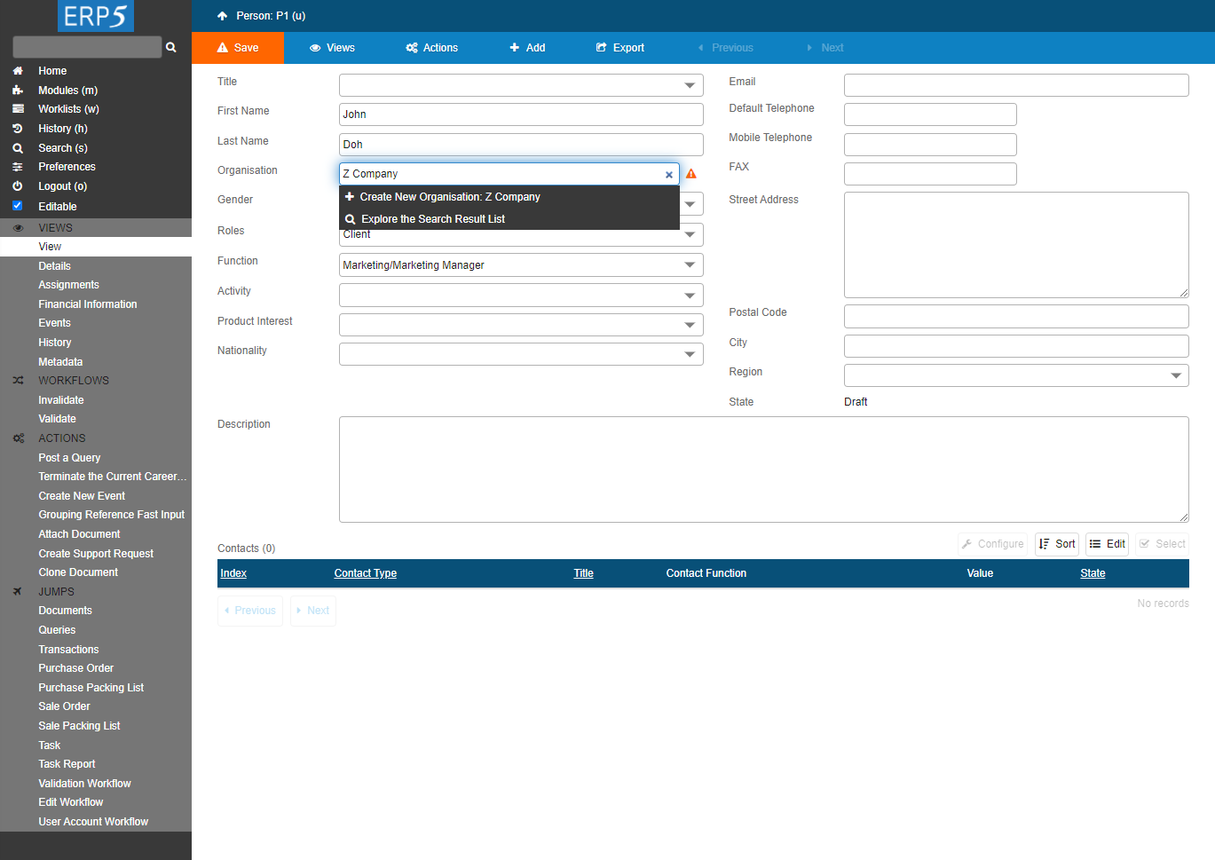1215x860 pixels.
Task: Click Clone Document action
Action: click(96, 572)
